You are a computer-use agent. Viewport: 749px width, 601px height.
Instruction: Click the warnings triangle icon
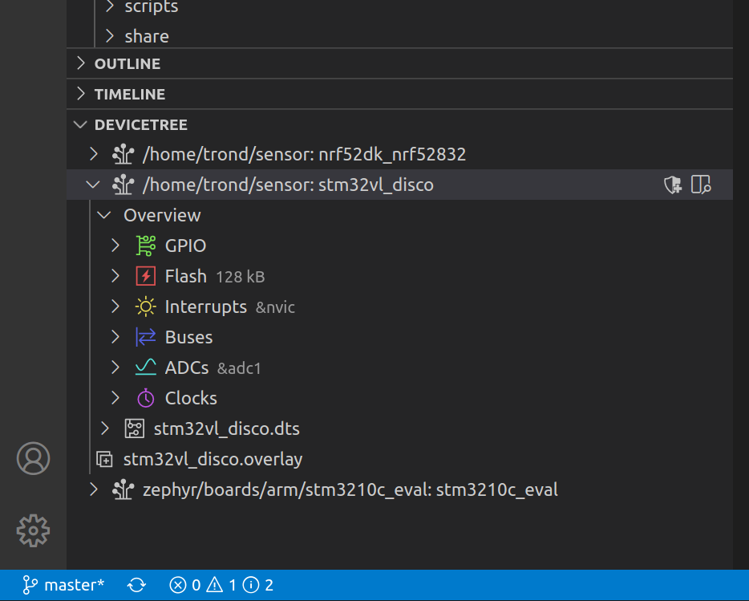click(x=214, y=585)
